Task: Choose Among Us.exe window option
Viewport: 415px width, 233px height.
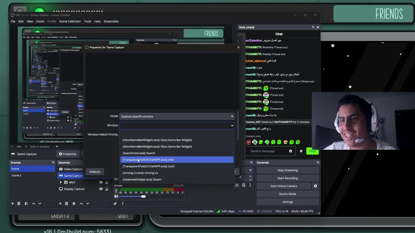Action: pos(177,173)
